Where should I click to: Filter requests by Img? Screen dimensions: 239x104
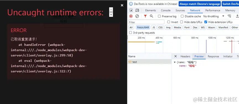point(168,27)
